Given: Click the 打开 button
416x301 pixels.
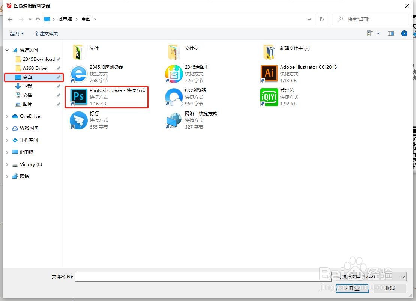Looking at the screenshot, I should (x=352, y=288).
